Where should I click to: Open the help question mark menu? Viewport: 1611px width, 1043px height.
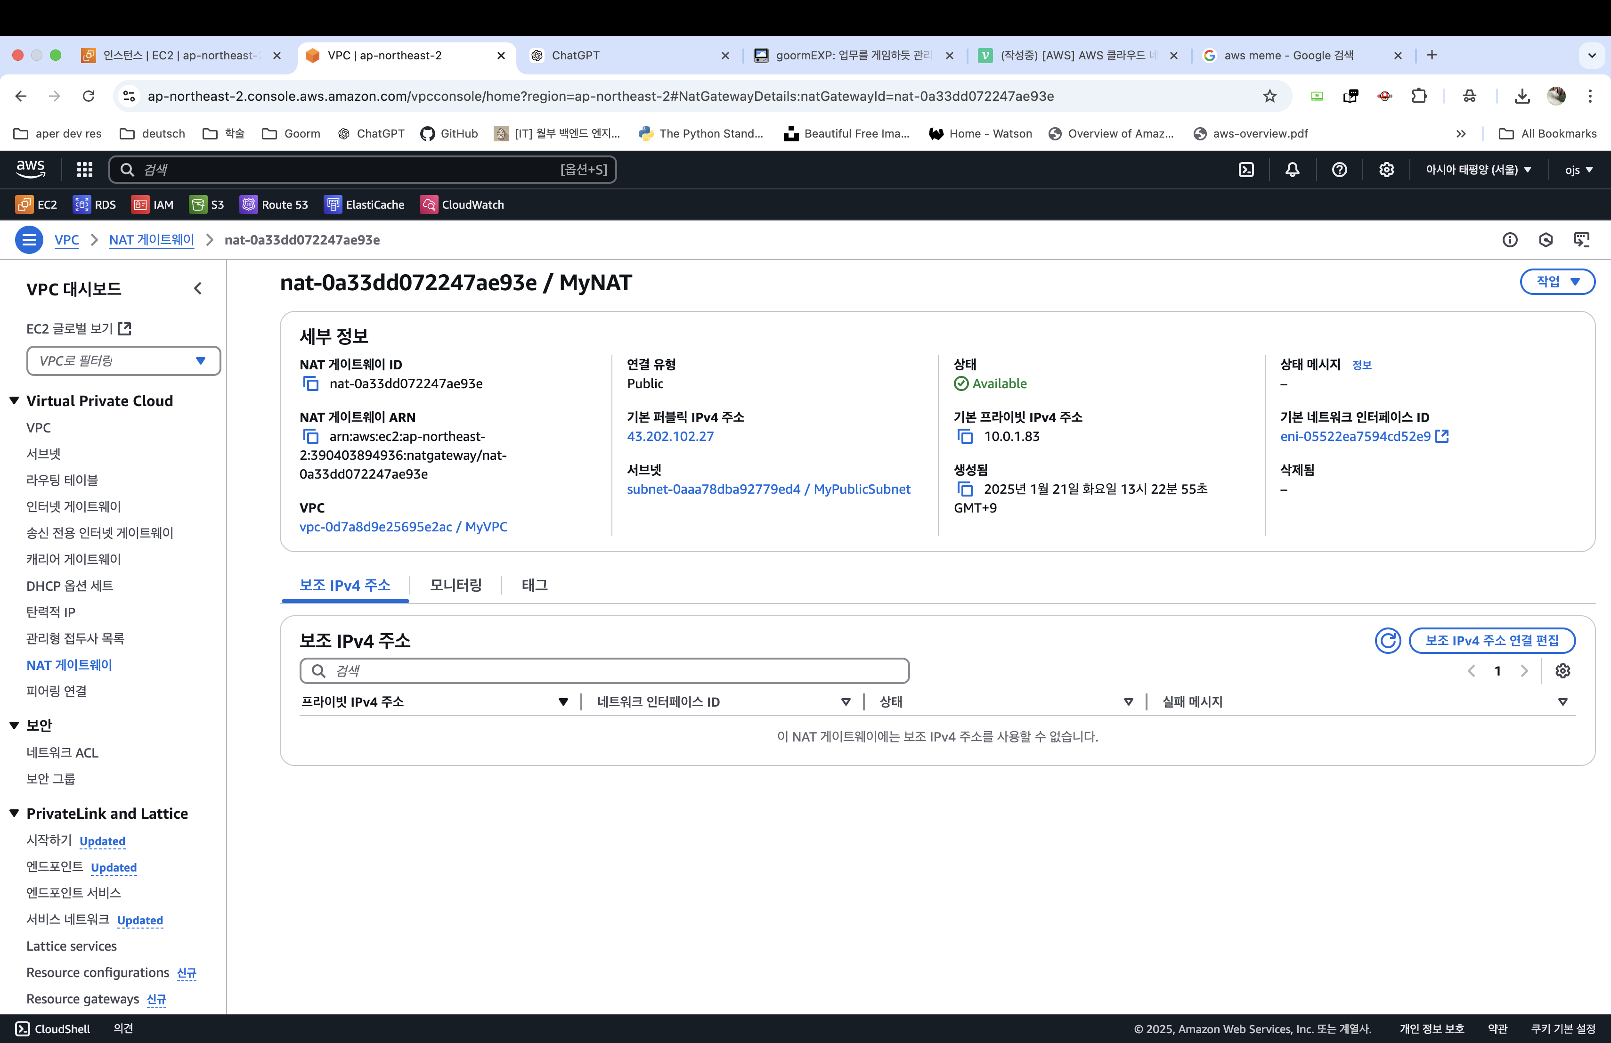pos(1339,169)
